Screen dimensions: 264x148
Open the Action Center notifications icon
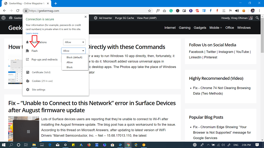point(257,145)
